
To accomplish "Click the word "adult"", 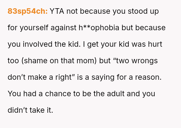I will [115, 93].
